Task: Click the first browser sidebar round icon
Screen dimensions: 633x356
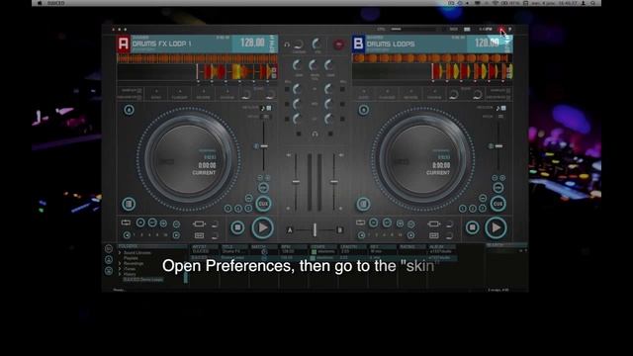Action: coord(109,248)
